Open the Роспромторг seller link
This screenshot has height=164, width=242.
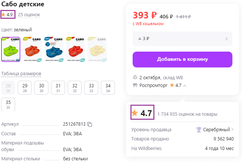153,85
